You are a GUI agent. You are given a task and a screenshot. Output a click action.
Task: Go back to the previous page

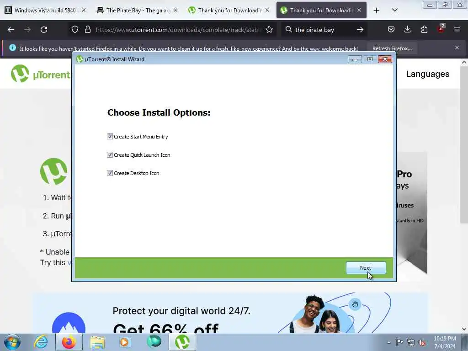[x=11, y=30]
